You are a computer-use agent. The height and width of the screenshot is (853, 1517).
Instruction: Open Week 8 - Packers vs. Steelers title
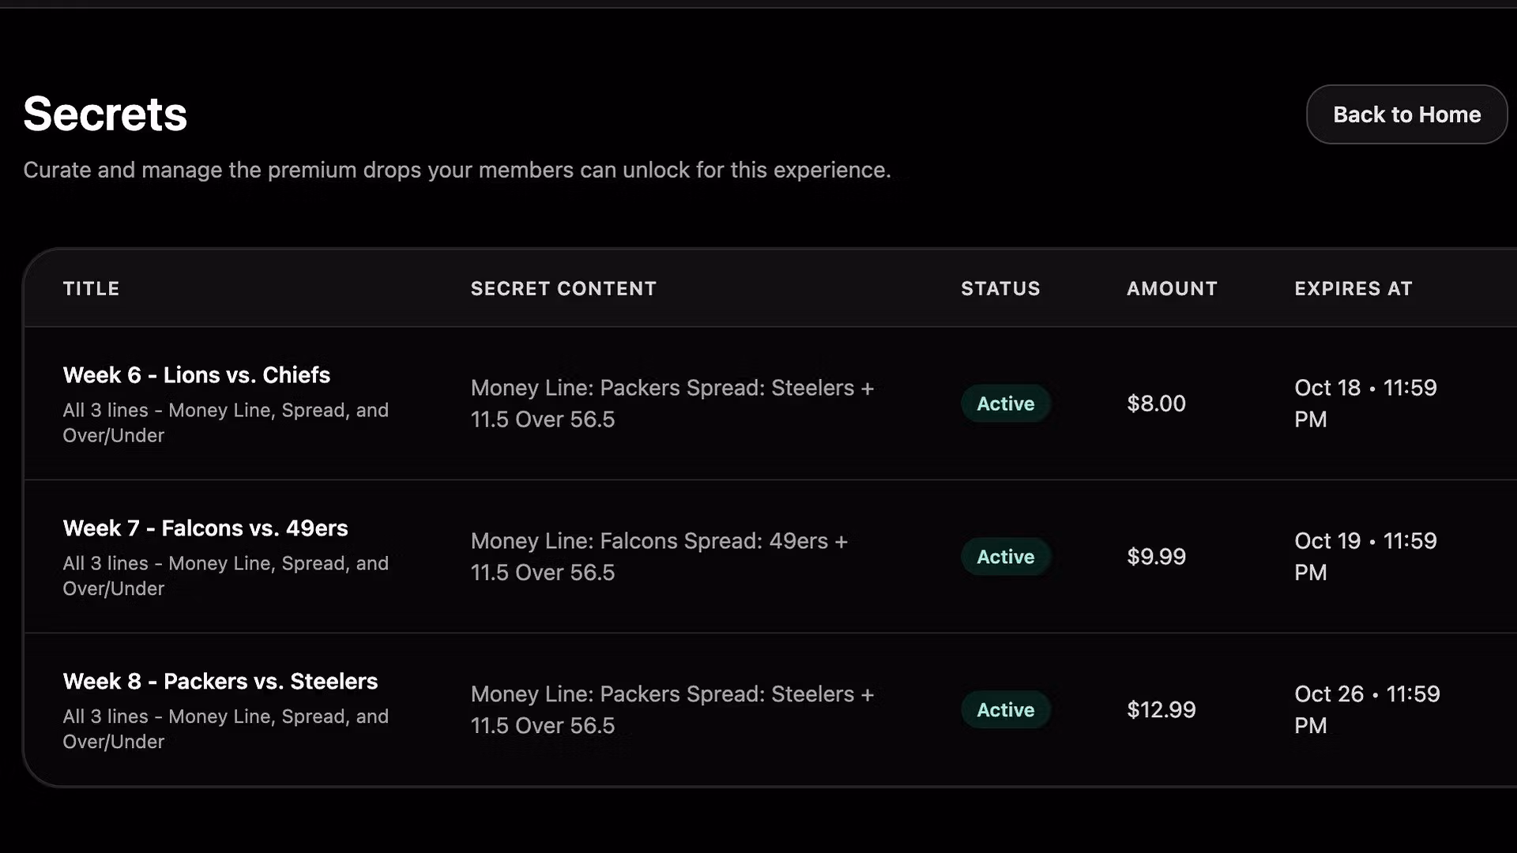tap(220, 682)
